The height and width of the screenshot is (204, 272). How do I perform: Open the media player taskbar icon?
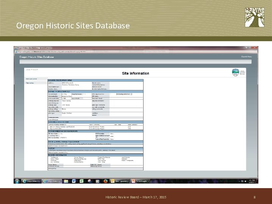coord(97,181)
